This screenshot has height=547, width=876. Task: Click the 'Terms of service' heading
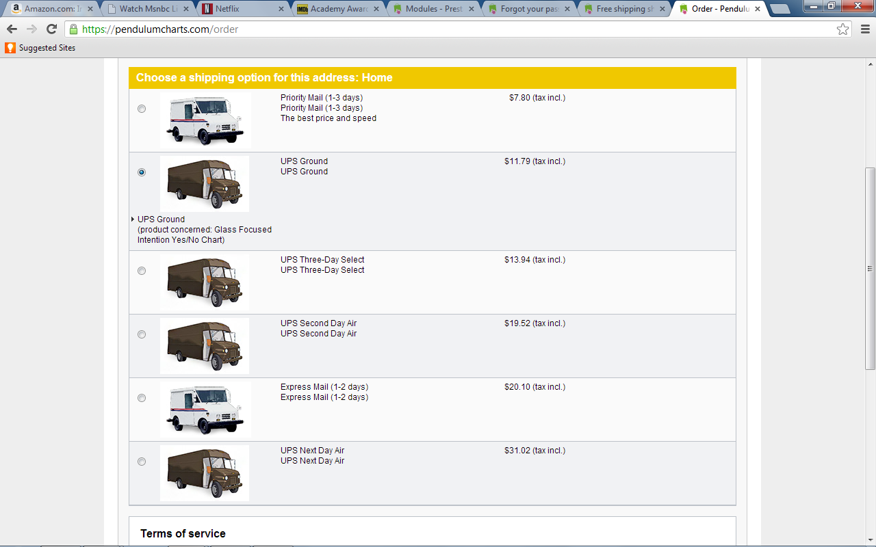(183, 533)
